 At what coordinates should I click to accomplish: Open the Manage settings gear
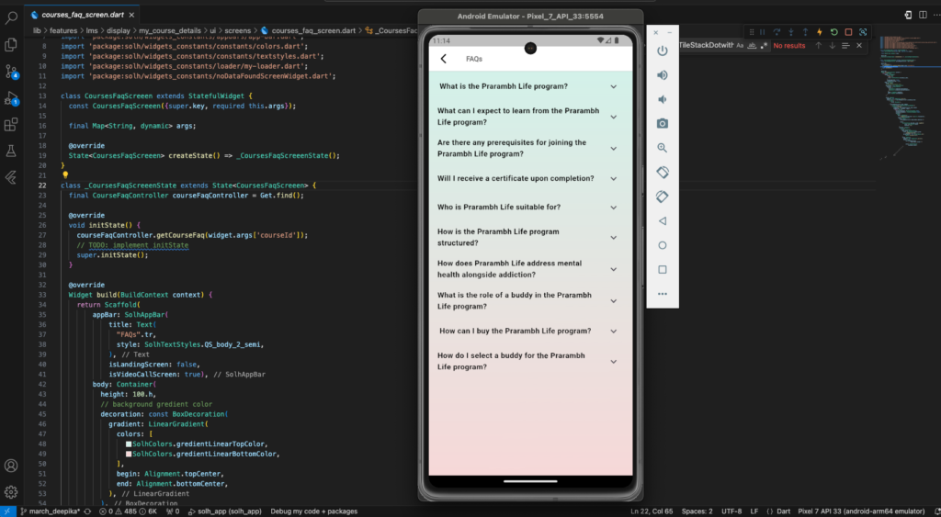coord(11,492)
